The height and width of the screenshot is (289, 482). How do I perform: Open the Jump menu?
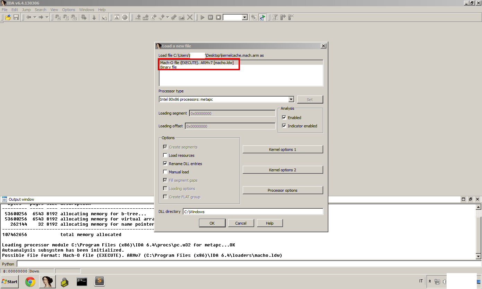(x=26, y=10)
